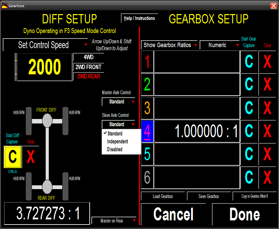279x229 pixels.
Task: Select 2WD REAR drive mode
Action: (88, 76)
